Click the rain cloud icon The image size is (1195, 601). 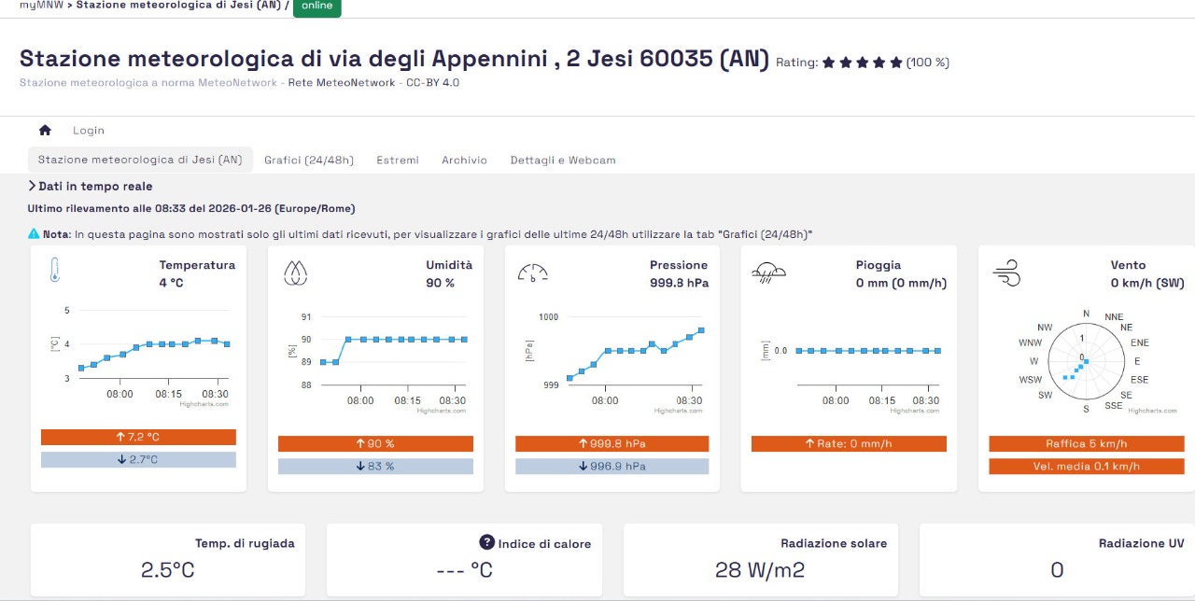tap(768, 272)
